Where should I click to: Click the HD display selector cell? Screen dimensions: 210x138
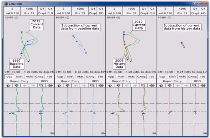click(x=203, y=13)
